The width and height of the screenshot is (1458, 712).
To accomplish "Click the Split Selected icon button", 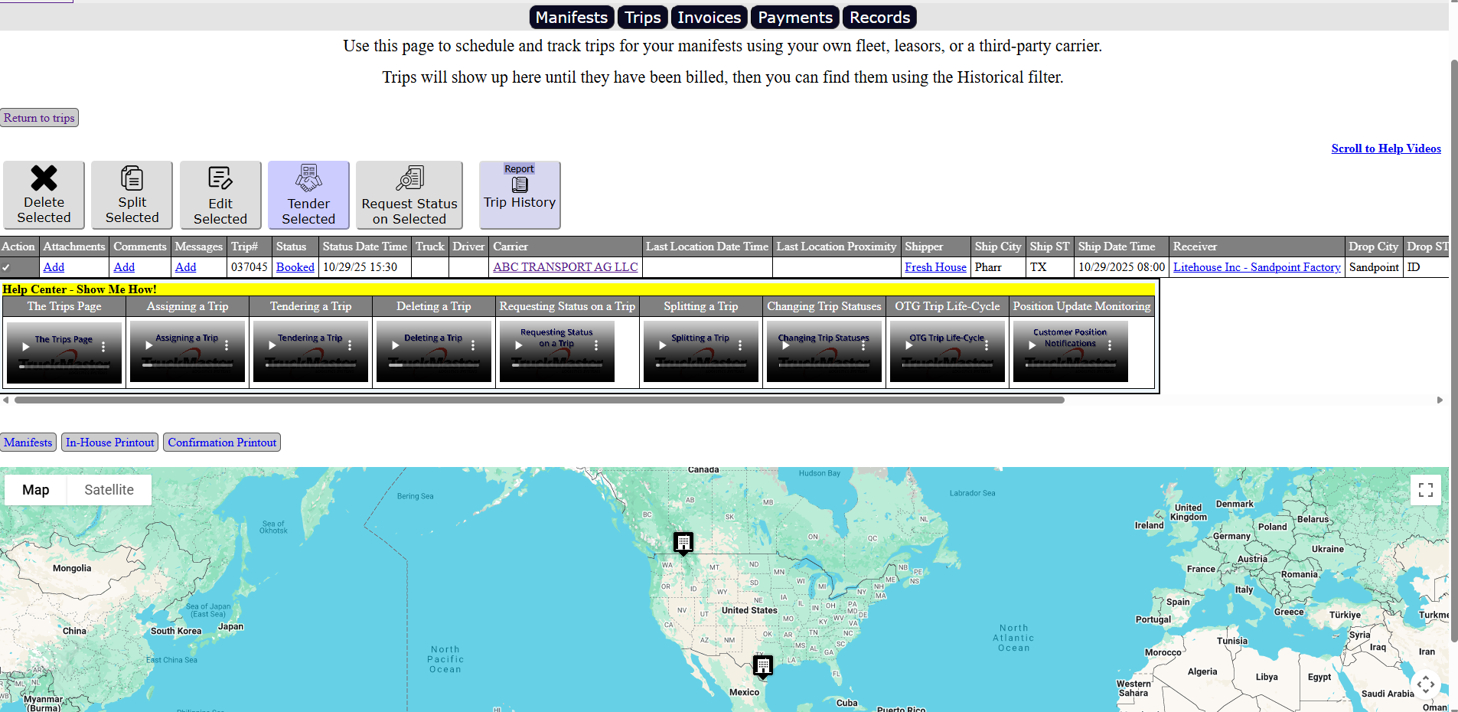I will pyautogui.click(x=132, y=179).
